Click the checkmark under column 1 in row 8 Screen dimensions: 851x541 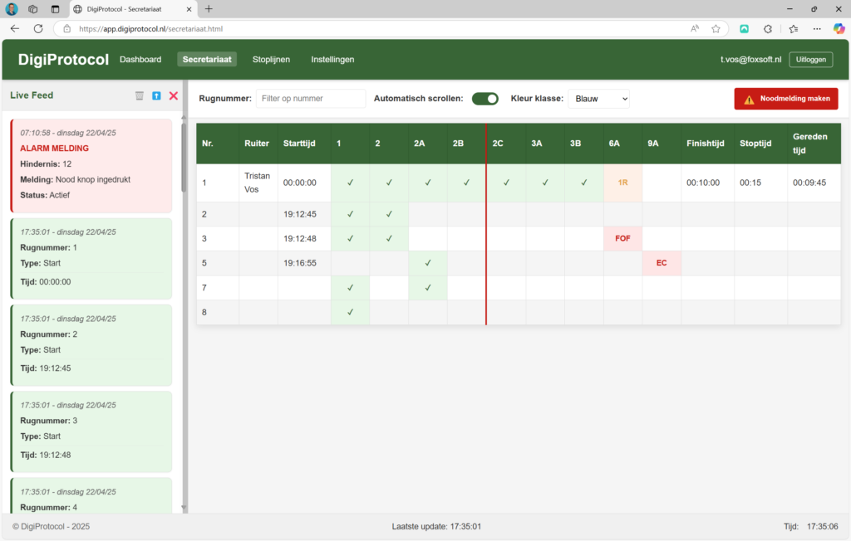pos(350,312)
